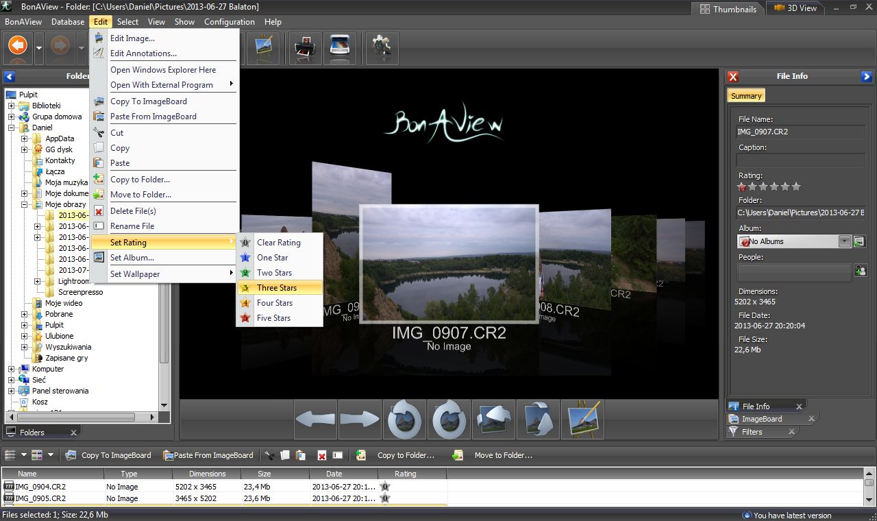877x521 pixels.
Task: Click the rotate clockwise button below the viewer
Action: [449, 419]
